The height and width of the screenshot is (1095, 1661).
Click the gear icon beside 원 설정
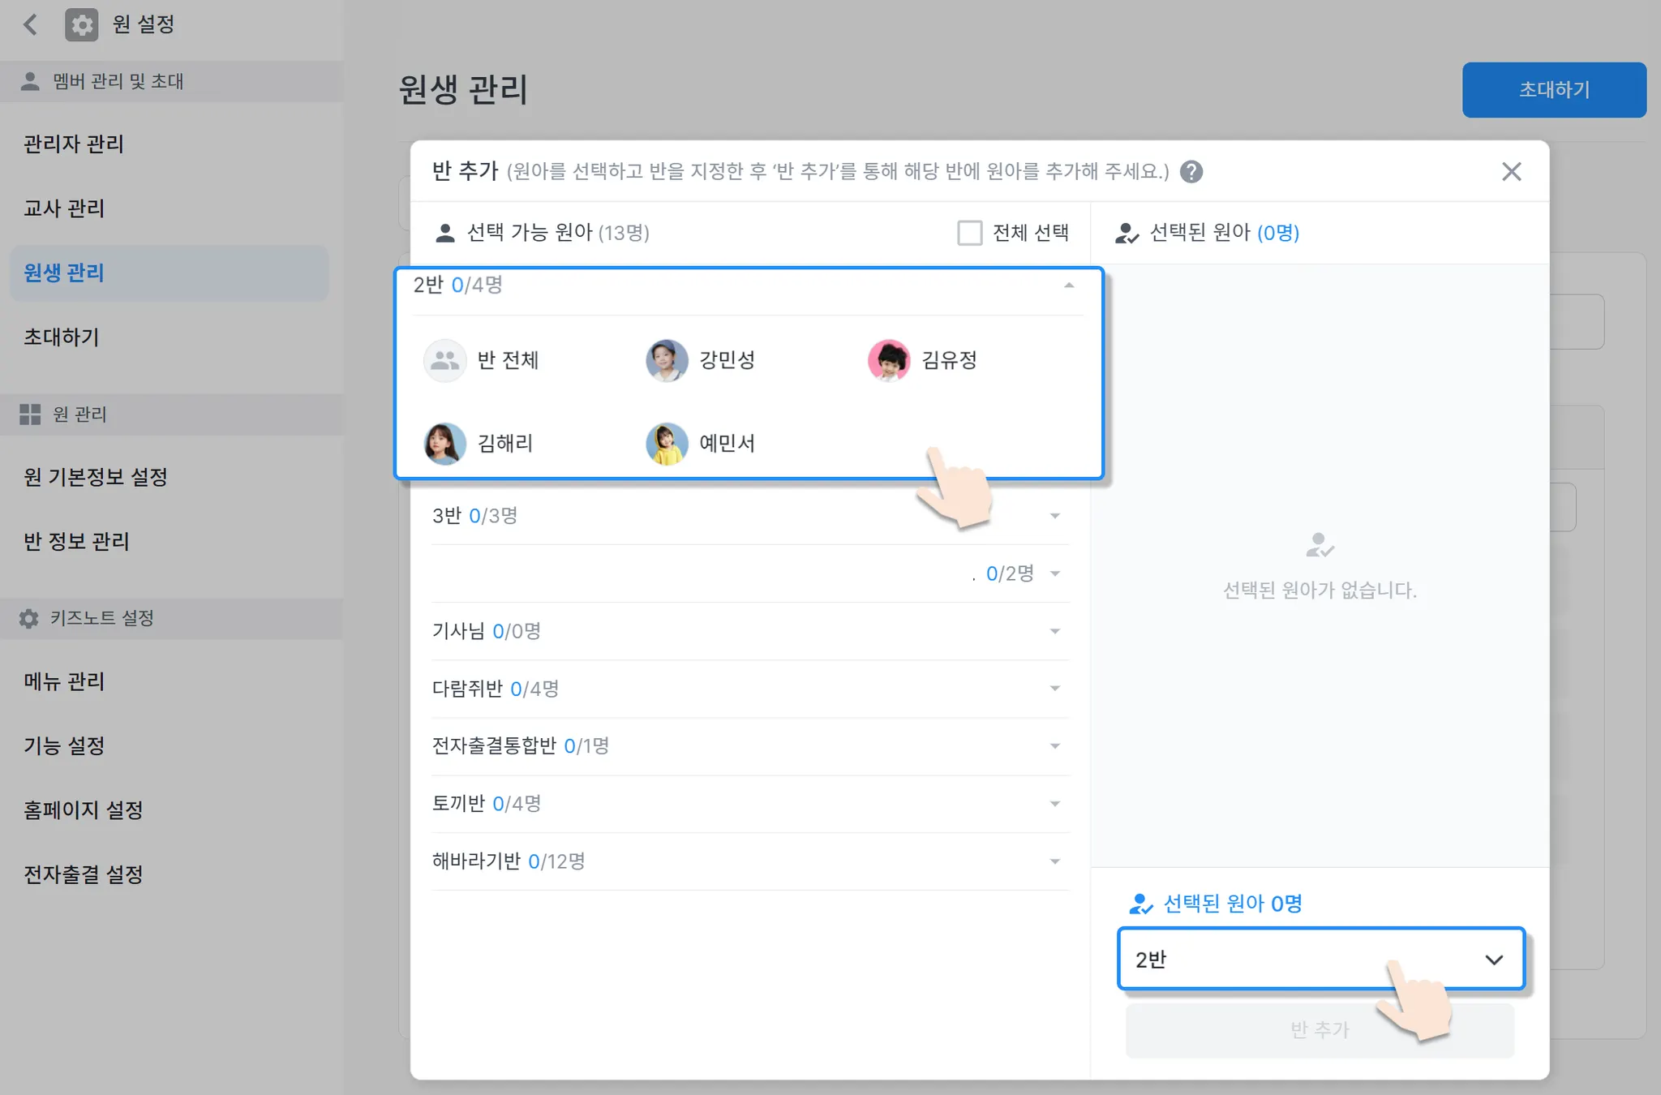[x=81, y=24]
